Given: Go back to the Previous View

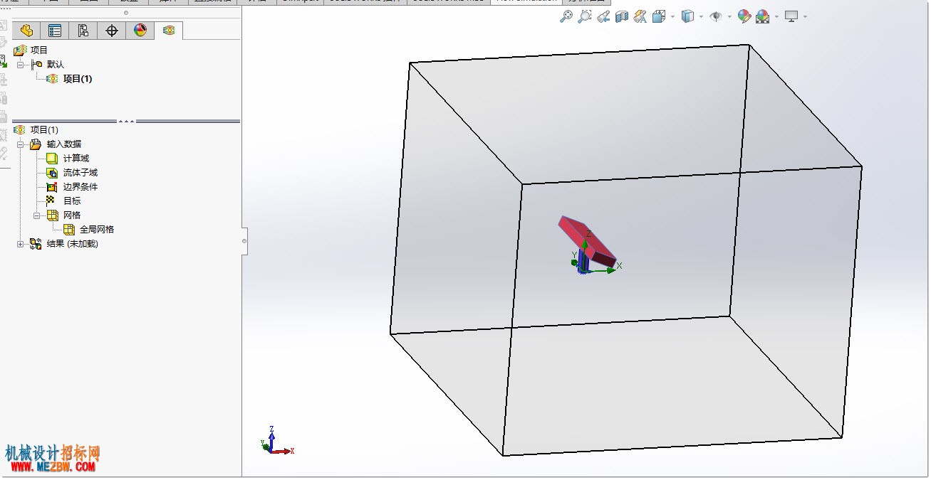Looking at the screenshot, I should (603, 16).
